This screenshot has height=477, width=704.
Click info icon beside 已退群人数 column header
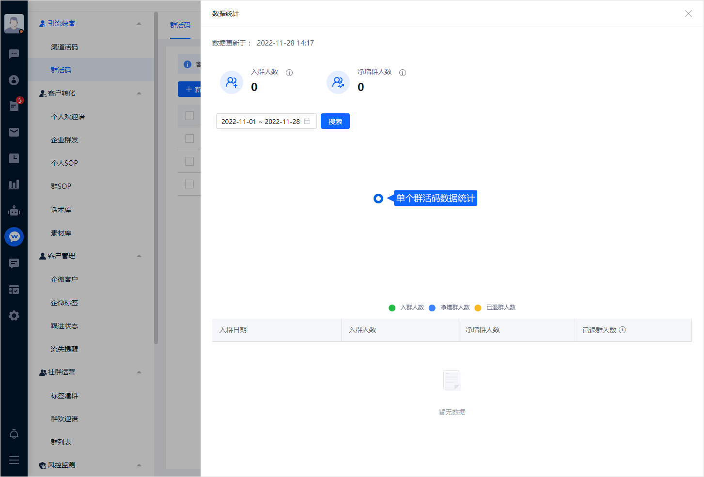[623, 330]
